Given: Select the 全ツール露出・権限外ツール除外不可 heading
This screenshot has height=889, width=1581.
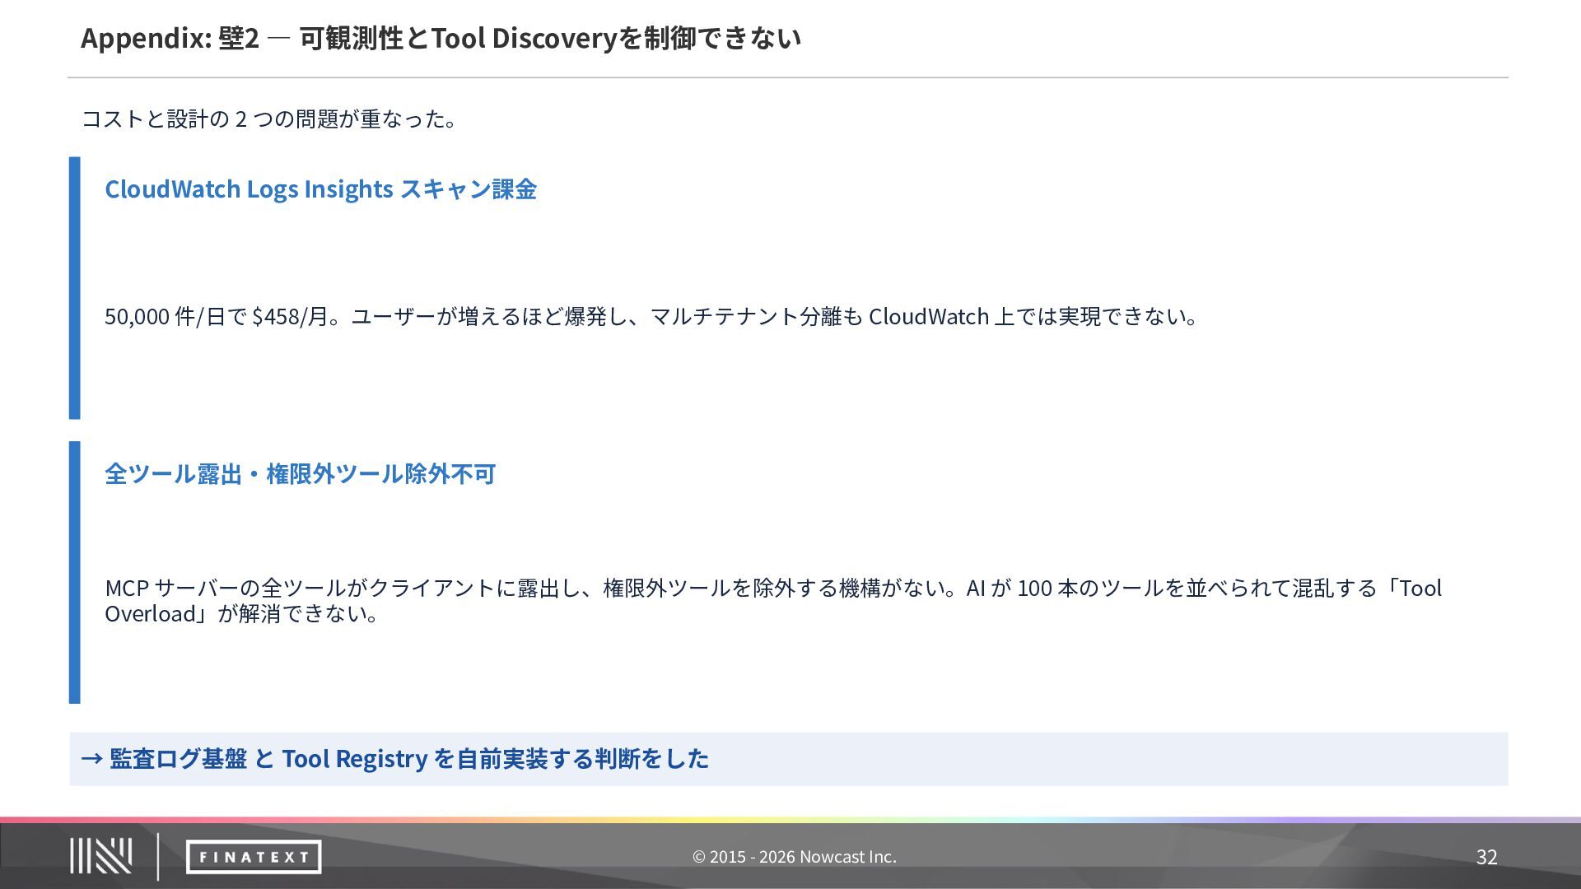Looking at the screenshot, I should [x=300, y=474].
